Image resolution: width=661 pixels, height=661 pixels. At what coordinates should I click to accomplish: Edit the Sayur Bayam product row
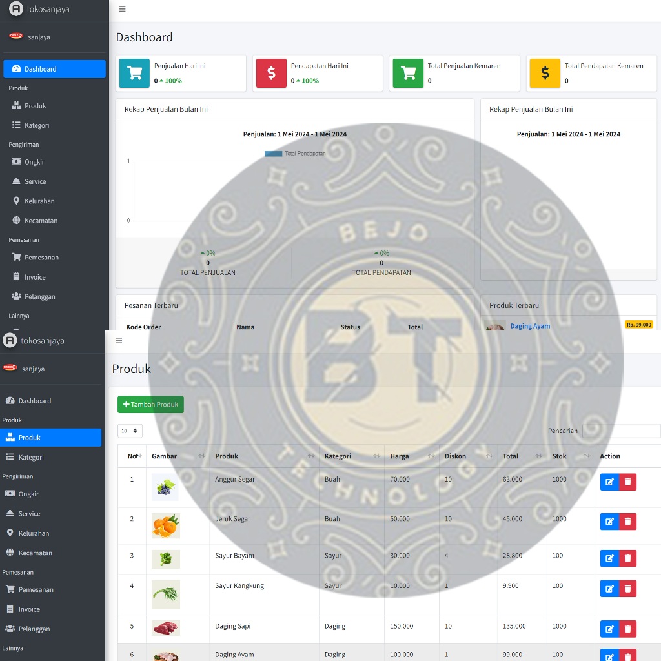[x=609, y=558]
